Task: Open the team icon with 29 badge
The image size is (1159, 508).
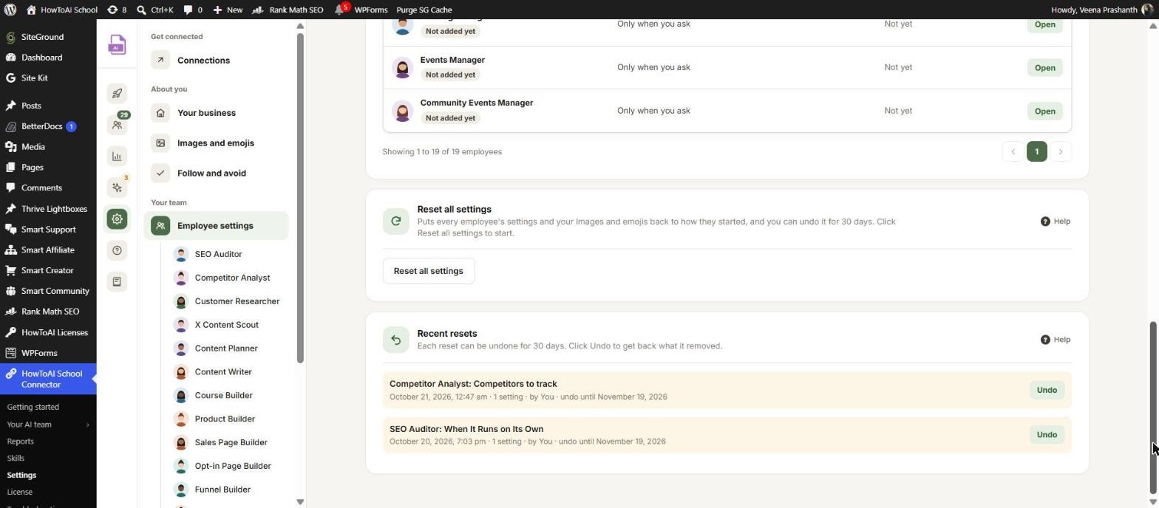Action: click(117, 125)
